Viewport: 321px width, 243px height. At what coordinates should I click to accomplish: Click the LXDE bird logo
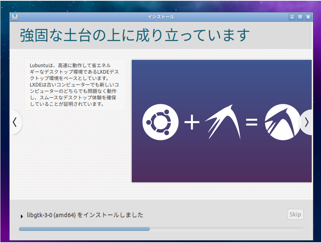[223, 122]
